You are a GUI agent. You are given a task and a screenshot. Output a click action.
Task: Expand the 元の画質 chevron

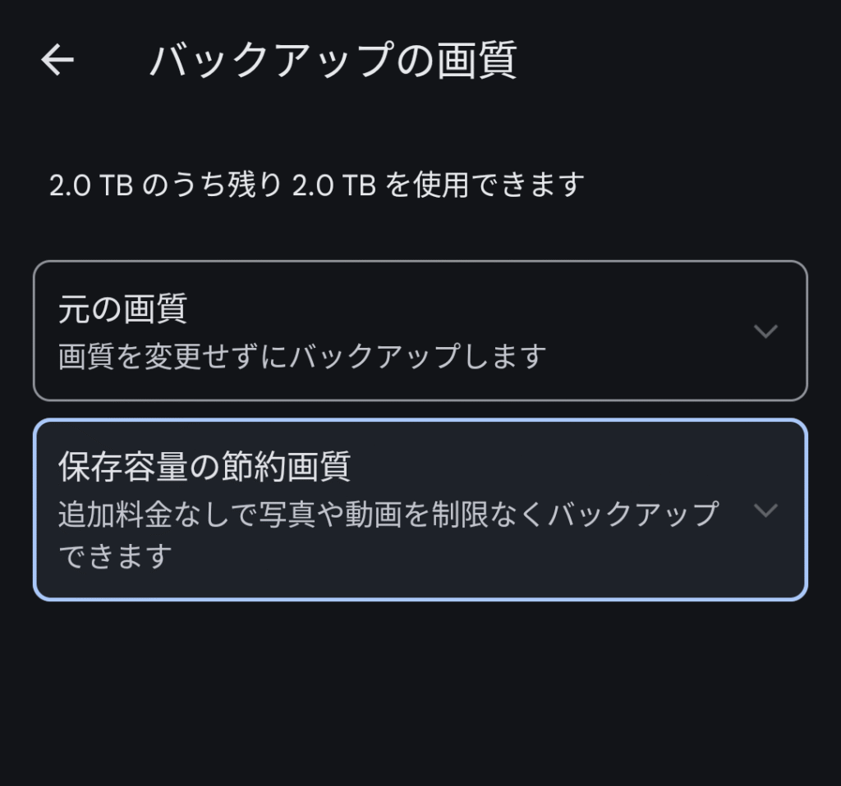point(765,331)
